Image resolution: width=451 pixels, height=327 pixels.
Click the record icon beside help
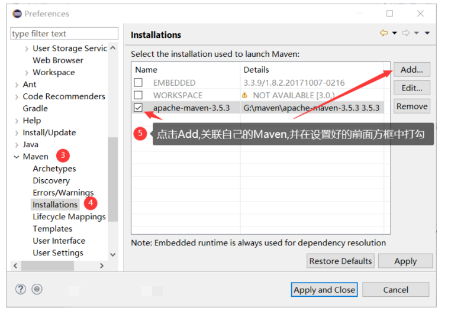(x=37, y=289)
